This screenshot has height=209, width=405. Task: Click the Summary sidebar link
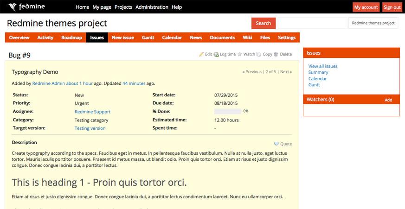click(x=318, y=72)
